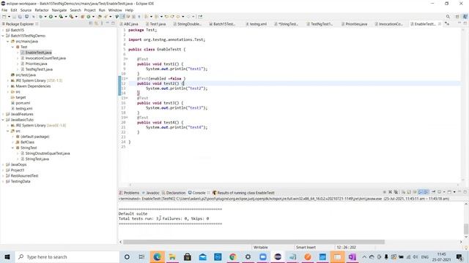Switch to Eclipse icon on the taskbar

[x=278, y=256]
